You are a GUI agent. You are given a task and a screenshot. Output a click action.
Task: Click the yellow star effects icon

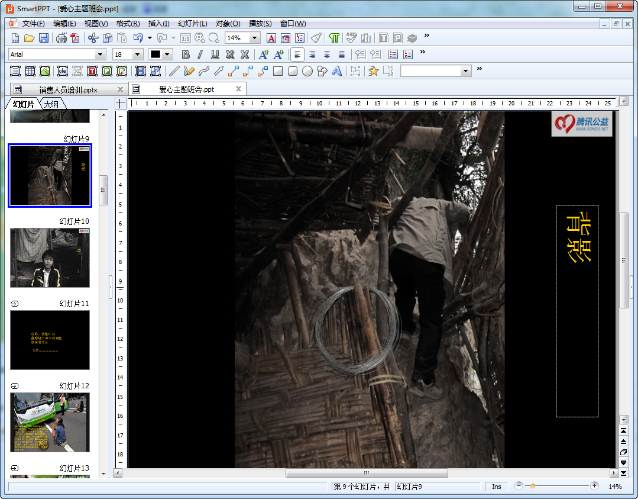tap(373, 71)
